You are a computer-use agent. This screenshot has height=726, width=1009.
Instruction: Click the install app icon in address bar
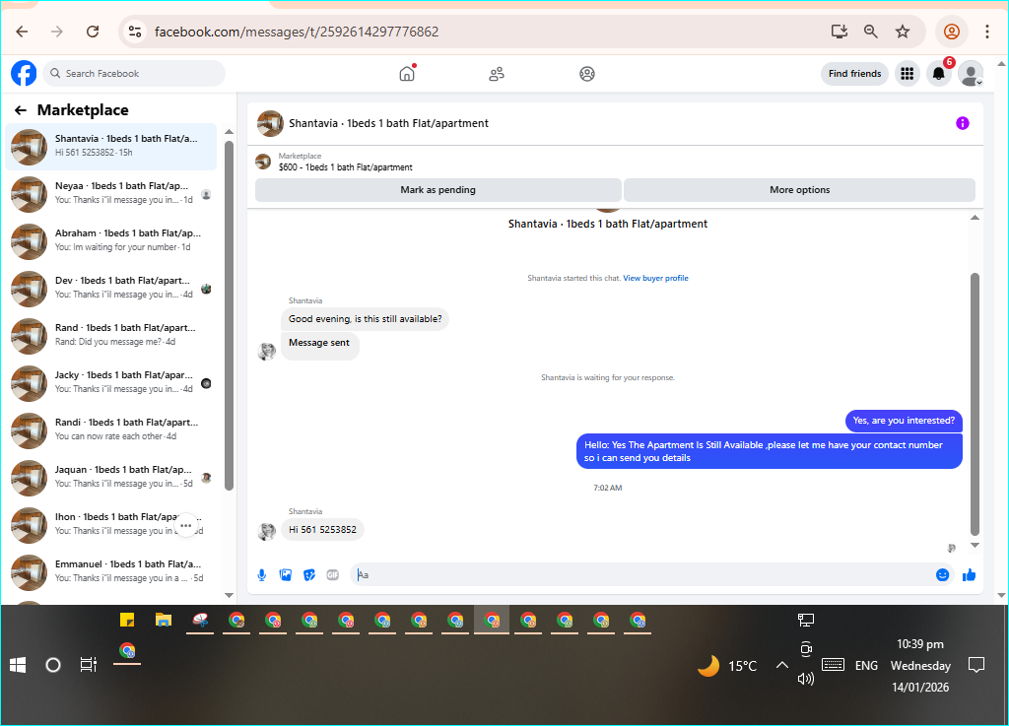pyautogui.click(x=840, y=32)
